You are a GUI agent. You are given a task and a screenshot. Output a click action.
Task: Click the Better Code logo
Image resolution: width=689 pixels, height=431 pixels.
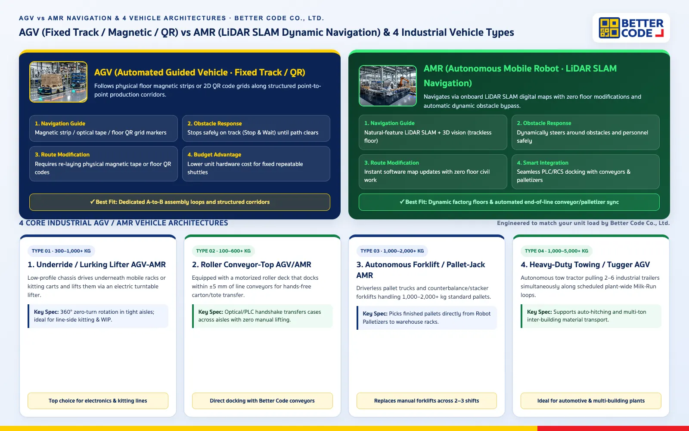click(631, 28)
